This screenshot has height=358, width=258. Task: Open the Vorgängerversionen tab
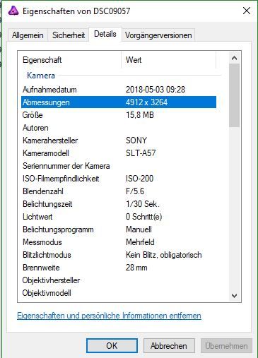pos(158,35)
